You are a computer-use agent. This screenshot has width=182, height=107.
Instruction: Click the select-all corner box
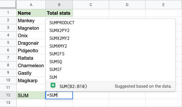(8, 4)
